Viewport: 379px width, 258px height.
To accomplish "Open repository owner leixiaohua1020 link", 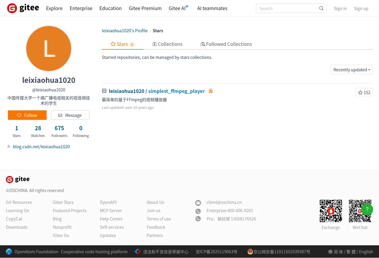I will [127, 91].
